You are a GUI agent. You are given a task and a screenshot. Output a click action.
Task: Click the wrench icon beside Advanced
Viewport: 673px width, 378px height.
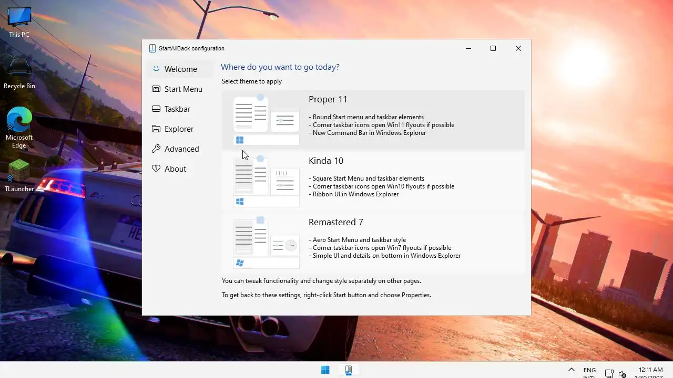[x=156, y=149]
